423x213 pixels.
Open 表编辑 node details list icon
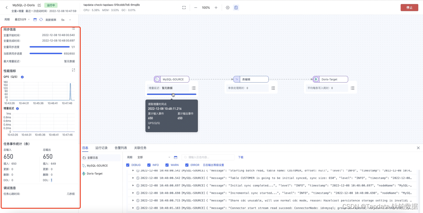tap(273, 88)
